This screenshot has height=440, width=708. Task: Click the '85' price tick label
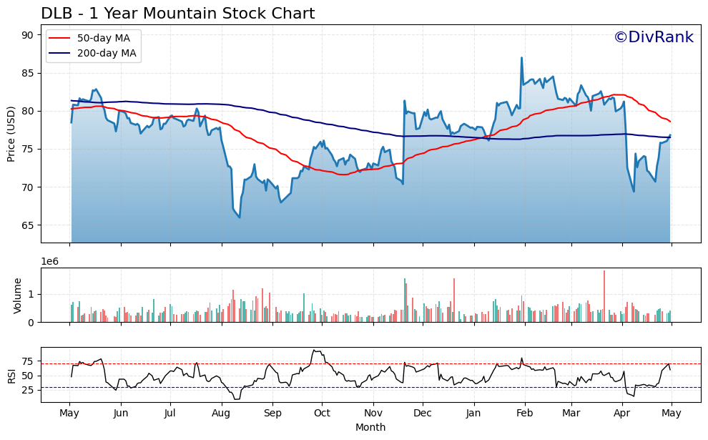tap(28, 73)
